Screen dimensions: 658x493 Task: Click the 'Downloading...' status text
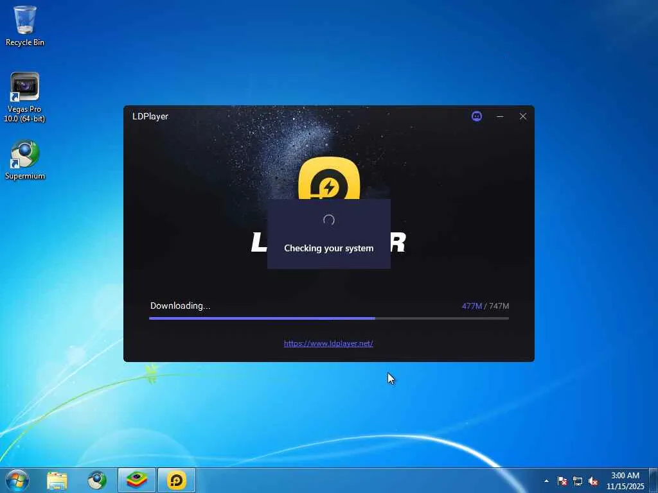point(181,306)
